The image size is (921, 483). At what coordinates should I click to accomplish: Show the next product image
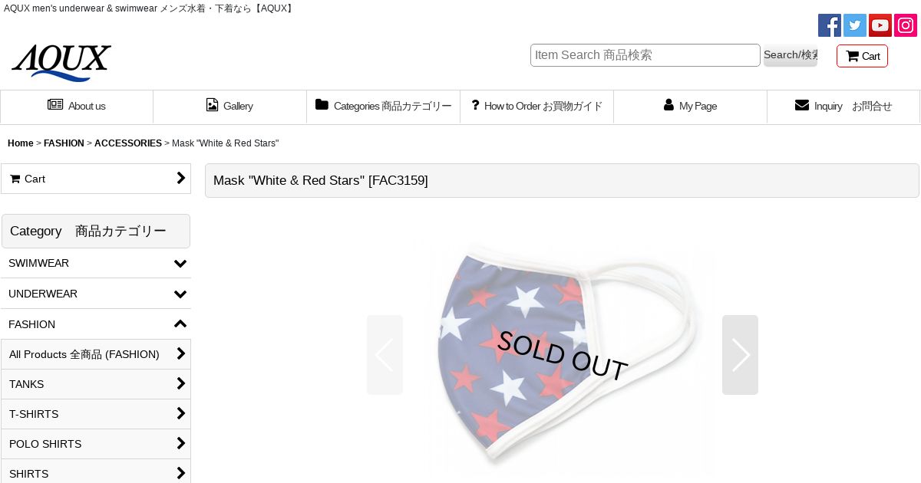tap(740, 355)
